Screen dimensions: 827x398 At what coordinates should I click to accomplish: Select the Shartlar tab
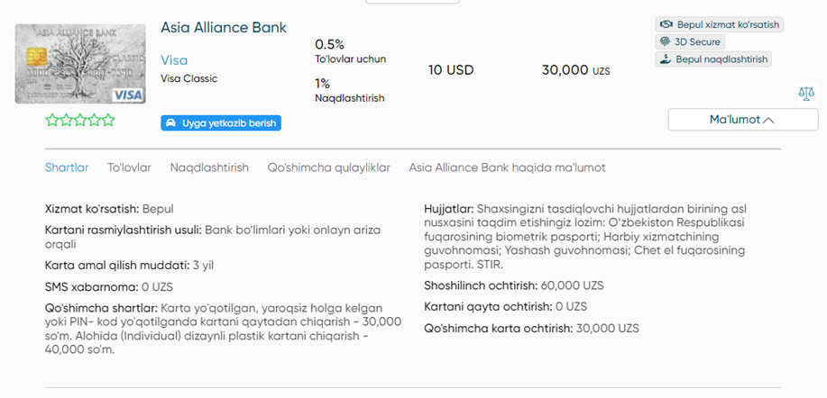click(67, 167)
